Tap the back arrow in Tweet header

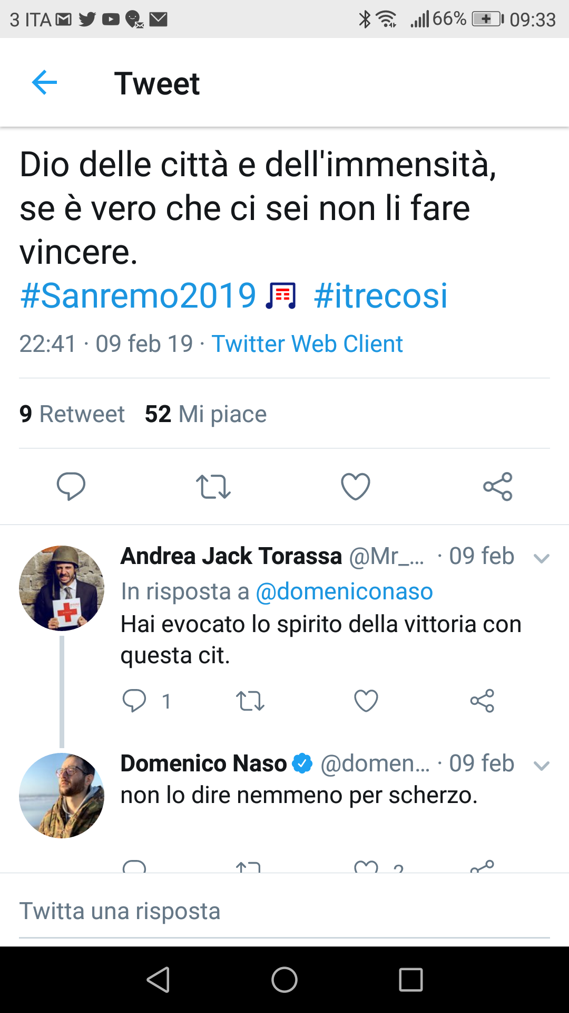pyautogui.click(x=44, y=83)
